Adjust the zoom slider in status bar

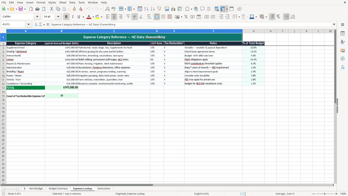tap(325, 194)
